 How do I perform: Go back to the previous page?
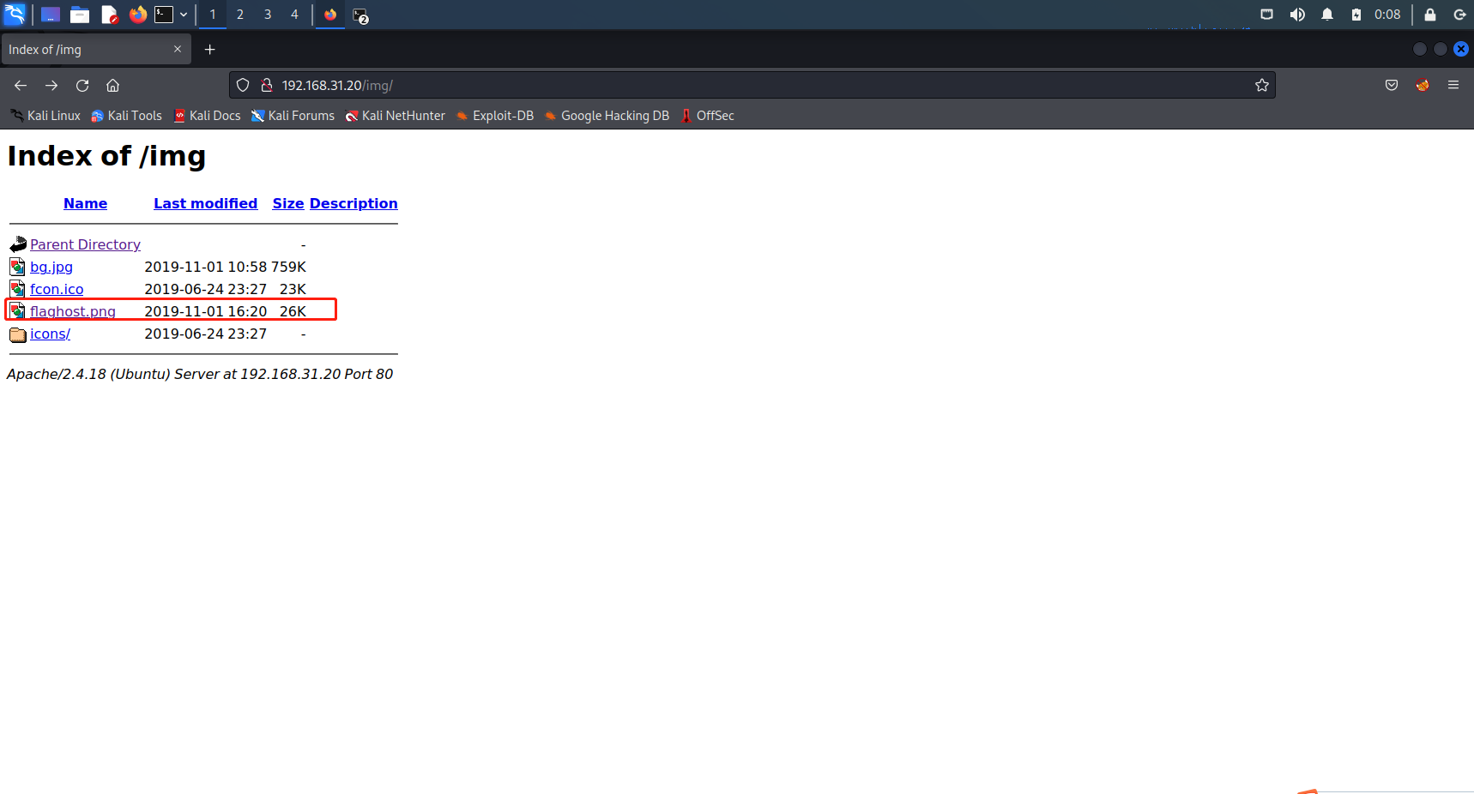coord(21,85)
